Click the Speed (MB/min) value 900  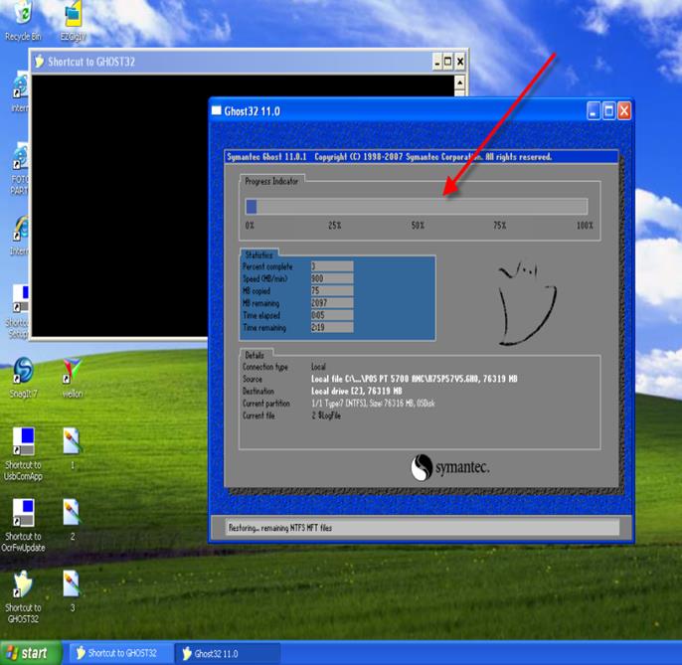coord(332,278)
